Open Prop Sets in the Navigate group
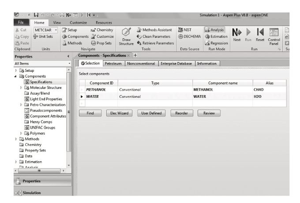 point(101,43)
